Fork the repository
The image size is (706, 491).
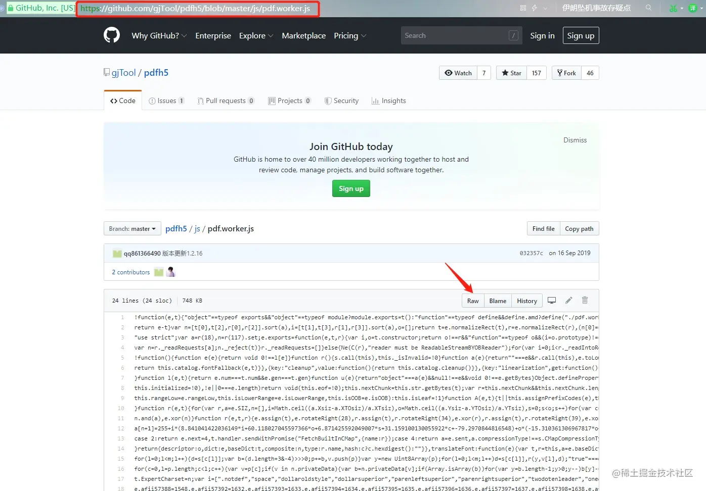coord(566,73)
